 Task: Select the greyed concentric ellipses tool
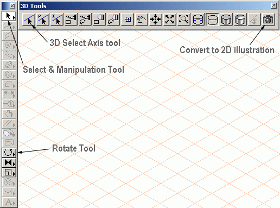click(9, 75)
